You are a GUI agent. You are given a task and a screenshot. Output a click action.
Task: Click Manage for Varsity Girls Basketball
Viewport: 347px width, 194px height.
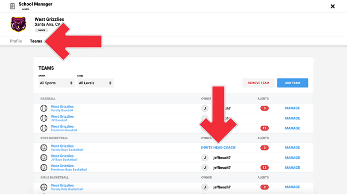click(292, 187)
